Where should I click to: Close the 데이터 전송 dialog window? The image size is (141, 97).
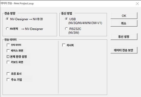137,4
